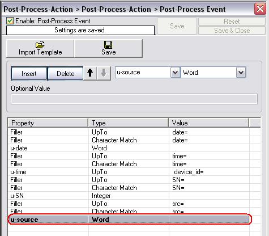Click the Save & Close button
Screen dimensions: 269x236
pos(232,31)
